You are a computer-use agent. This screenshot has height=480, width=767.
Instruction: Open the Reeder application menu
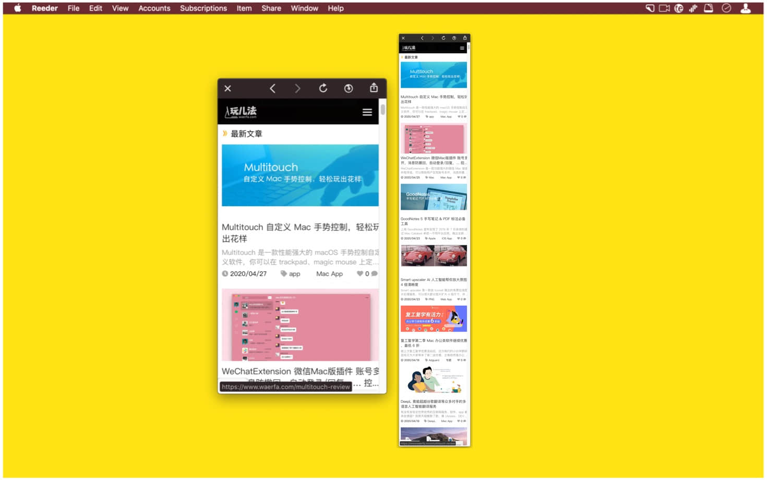(x=44, y=8)
